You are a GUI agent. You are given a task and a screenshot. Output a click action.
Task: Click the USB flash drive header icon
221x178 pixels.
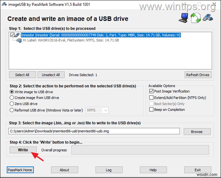(208, 18)
